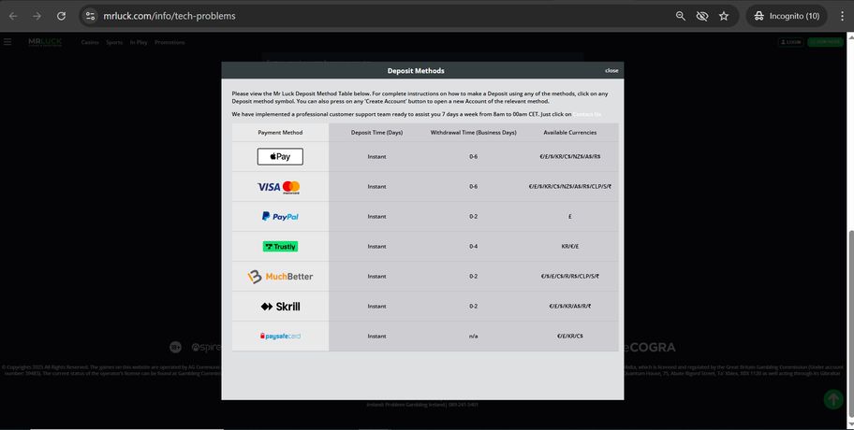Click PayPal's '£' currency cell
Viewport: 854px width, 430px height.
569,216
